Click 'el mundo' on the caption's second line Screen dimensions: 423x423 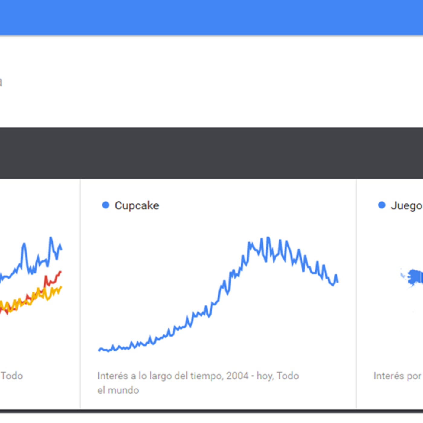pos(118,390)
